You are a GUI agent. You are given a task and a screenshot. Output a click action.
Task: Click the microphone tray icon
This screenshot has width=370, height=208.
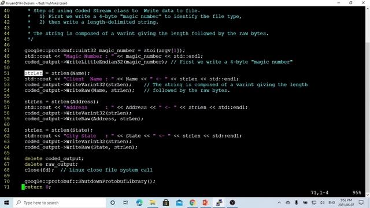[x=297, y=203]
